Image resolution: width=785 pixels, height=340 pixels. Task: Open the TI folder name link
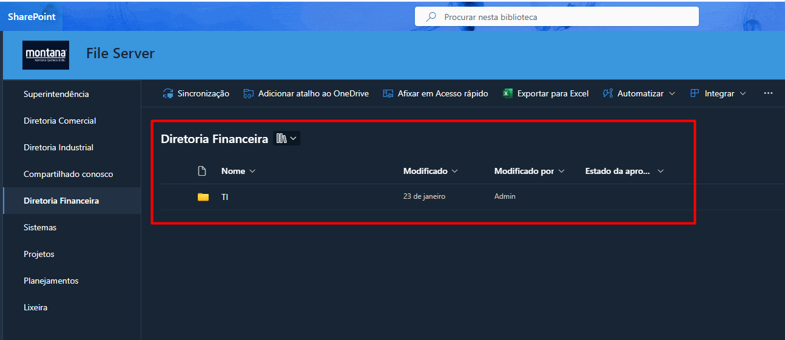click(x=225, y=197)
